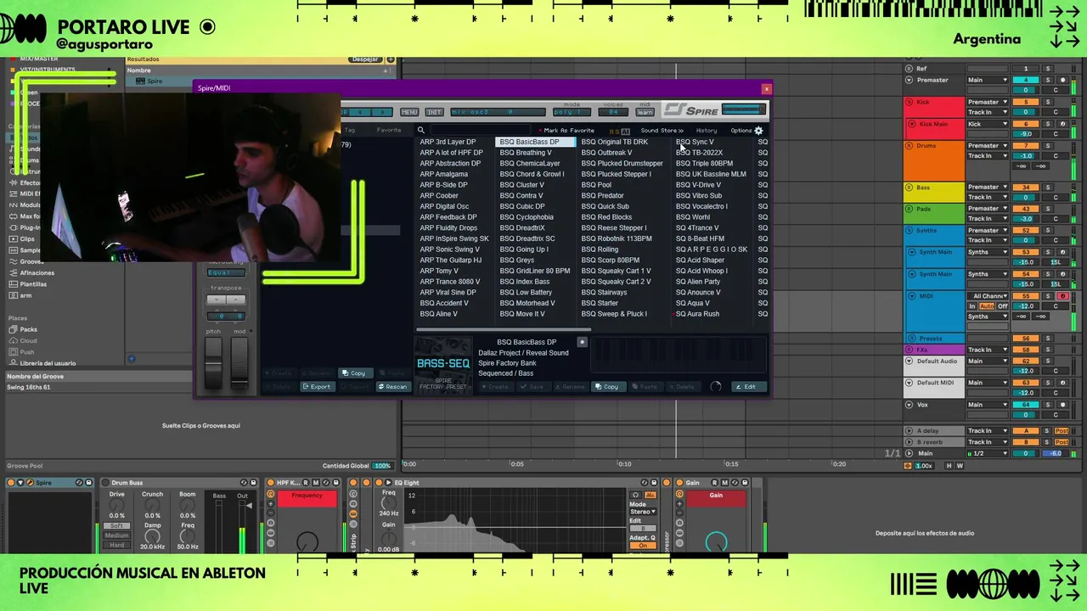
Task: Click the B reverb return play icon
Action: point(910,442)
